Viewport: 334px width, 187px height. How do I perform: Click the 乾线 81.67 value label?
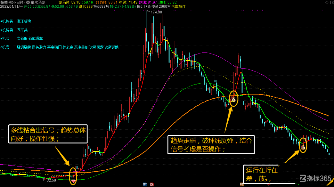point(148,2)
